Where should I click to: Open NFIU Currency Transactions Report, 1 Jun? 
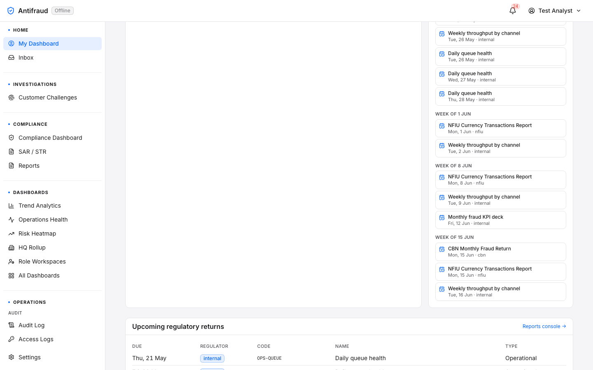(500, 128)
